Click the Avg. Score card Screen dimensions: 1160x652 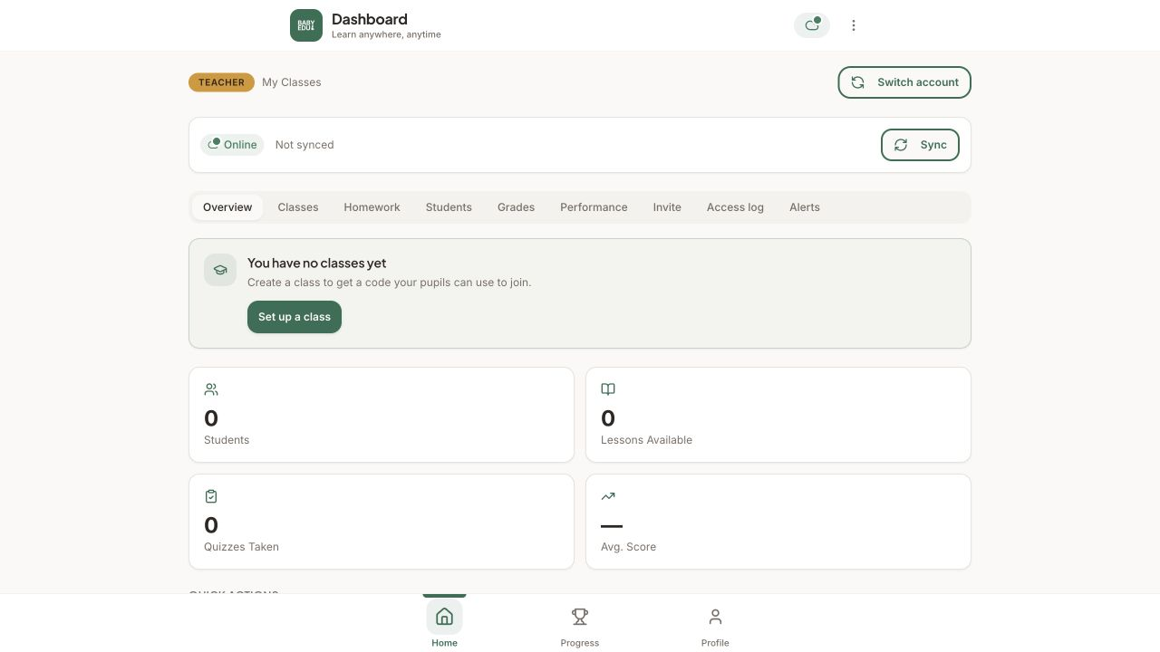point(778,522)
